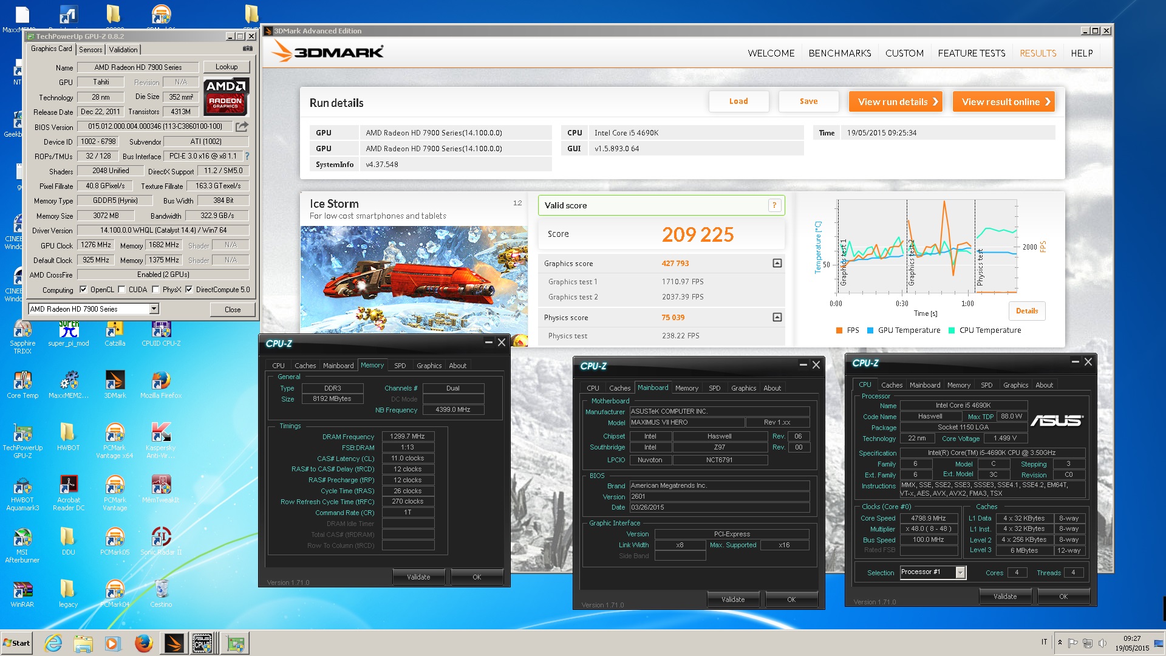Click the Load button in Run details
The image size is (1166, 656).
pos(738,101)
